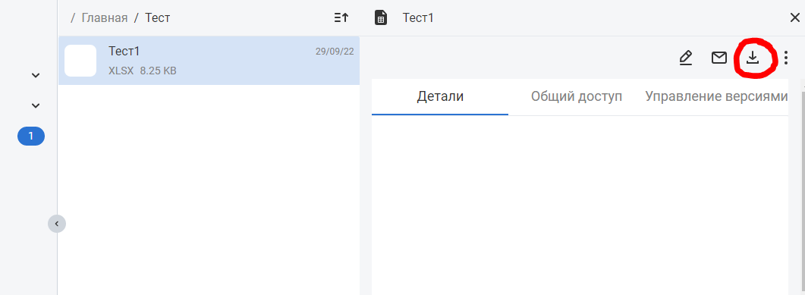Viewport: 805px width, 295px height.
Task: Click the sort order icon
Action: [x=341, y=18]
